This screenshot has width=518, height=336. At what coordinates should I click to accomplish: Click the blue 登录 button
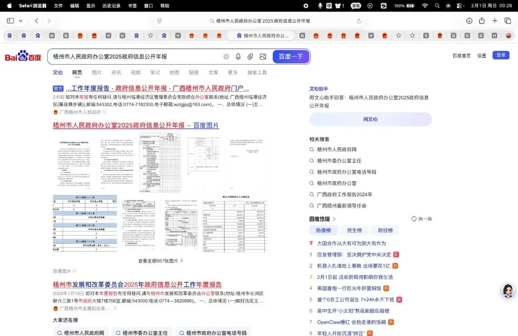click(501, 55)
